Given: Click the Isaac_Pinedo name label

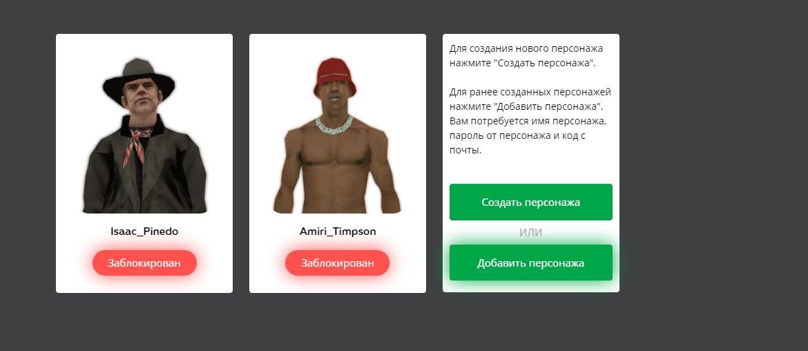Looking at the screenshot, I should (x=144, y=231).
